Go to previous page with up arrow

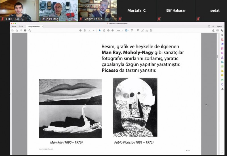coord(80,30)
